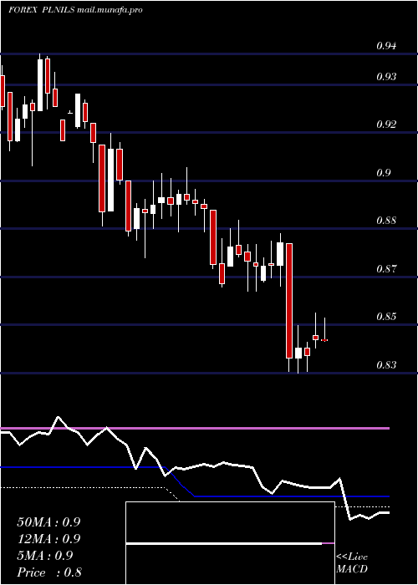Click the 0.94 price axis label
The width and height of the screenshot is (418, 585).
click(386, 46)
